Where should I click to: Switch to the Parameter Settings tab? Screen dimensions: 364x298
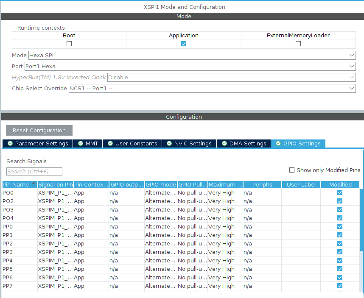(x=38, y=144)
